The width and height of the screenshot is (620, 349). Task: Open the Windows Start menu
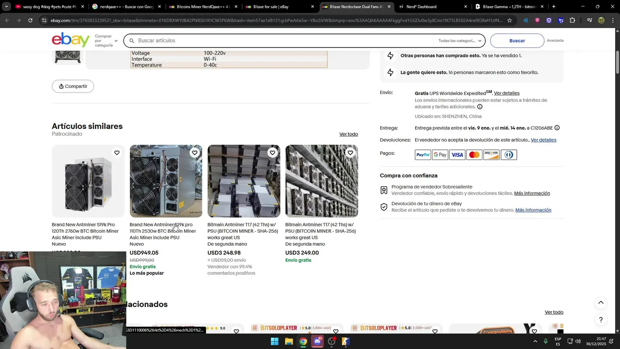click(275, 341)
